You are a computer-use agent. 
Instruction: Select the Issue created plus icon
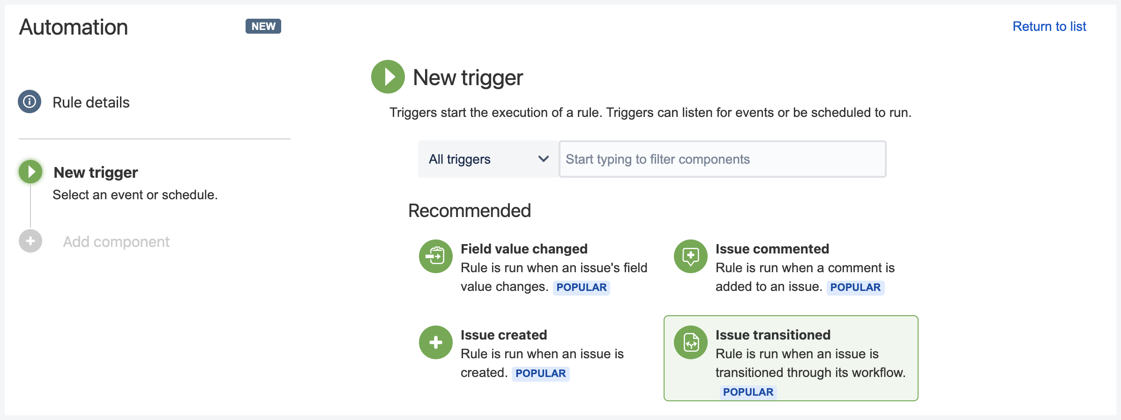(x=435, y=342)
